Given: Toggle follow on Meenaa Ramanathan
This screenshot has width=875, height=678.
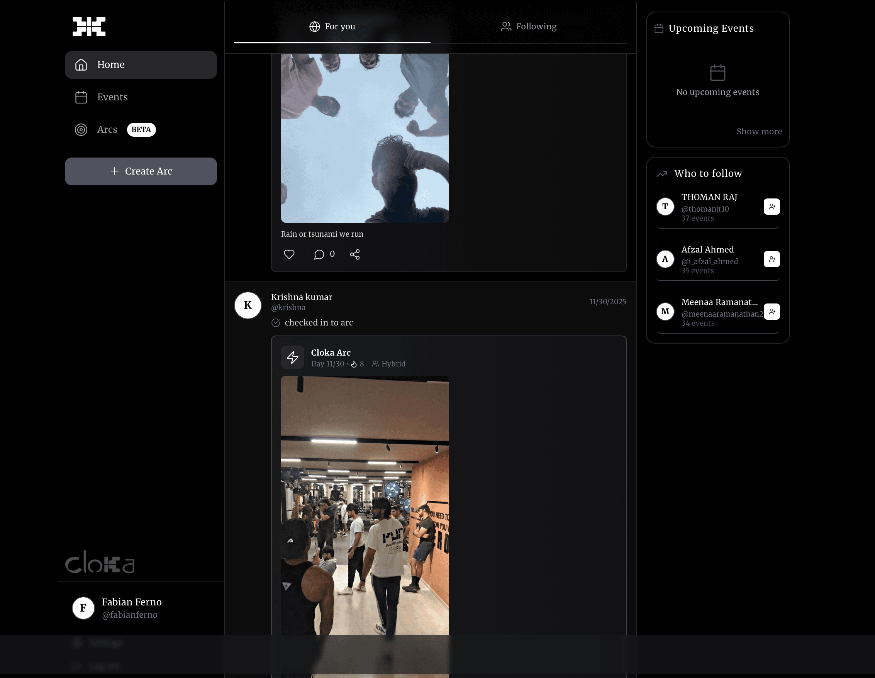Looking at the screenshot, I should [x=772, y=311].
